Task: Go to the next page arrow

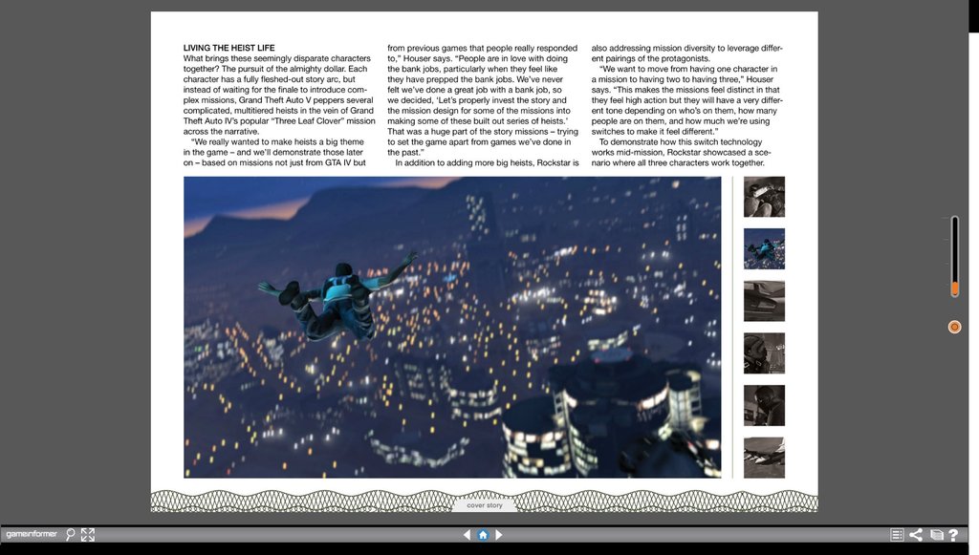Action: (x=499, y=535)
